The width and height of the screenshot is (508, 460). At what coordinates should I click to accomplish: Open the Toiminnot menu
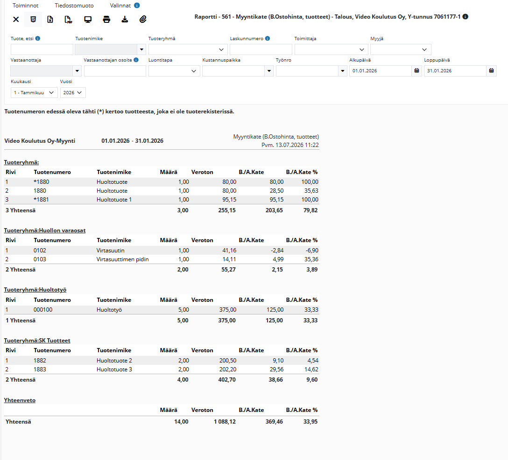(x=26, y=6)
